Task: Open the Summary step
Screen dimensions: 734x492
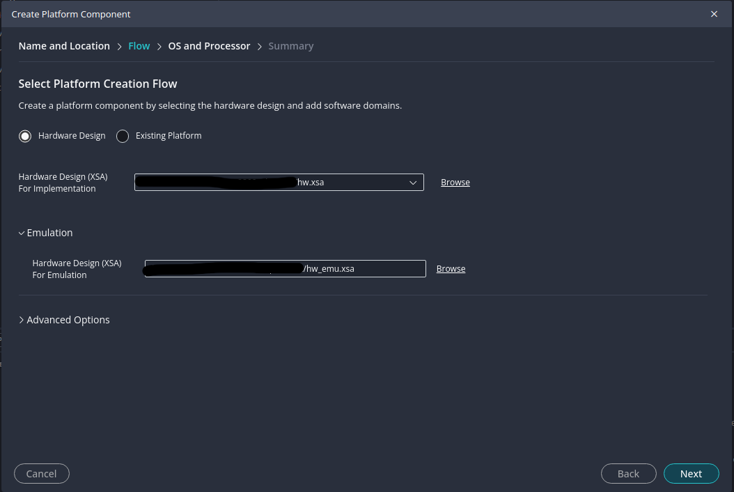Action: (x=291, y=46)
